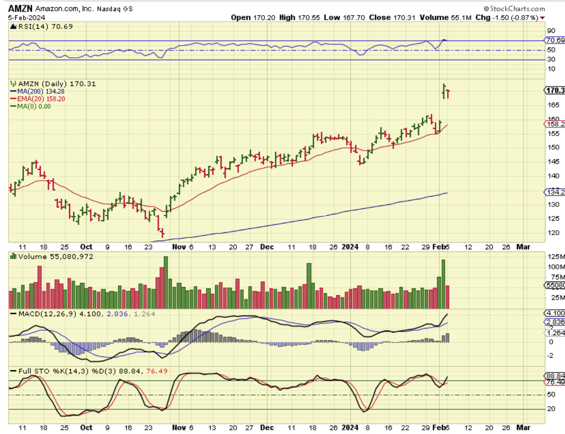
Task: Click the 2024 label under the price panel
Action: click(x=350, y=247)
